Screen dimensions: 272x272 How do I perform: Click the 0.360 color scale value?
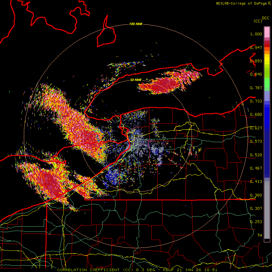coord(256,195)
